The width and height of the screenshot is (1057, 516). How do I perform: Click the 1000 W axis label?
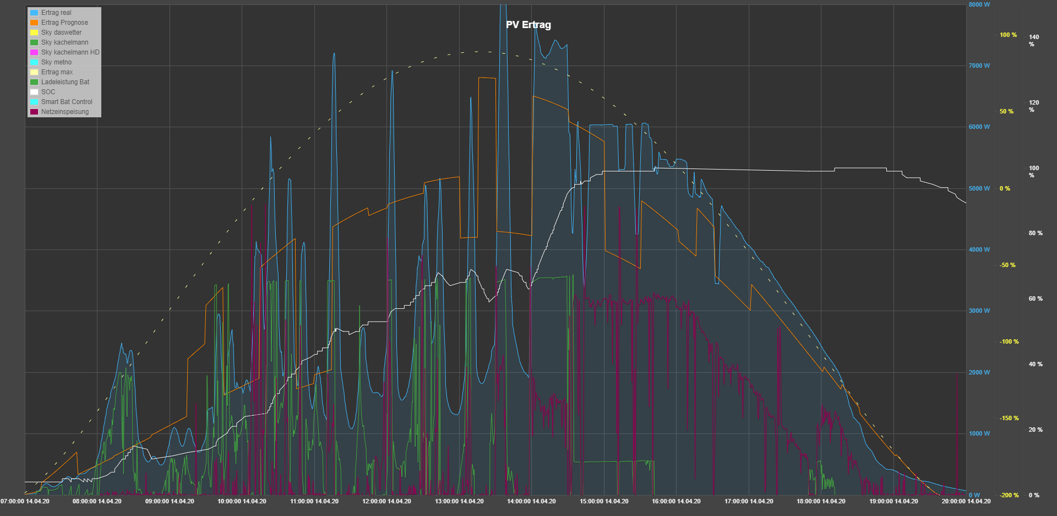(x=979, y=433)
